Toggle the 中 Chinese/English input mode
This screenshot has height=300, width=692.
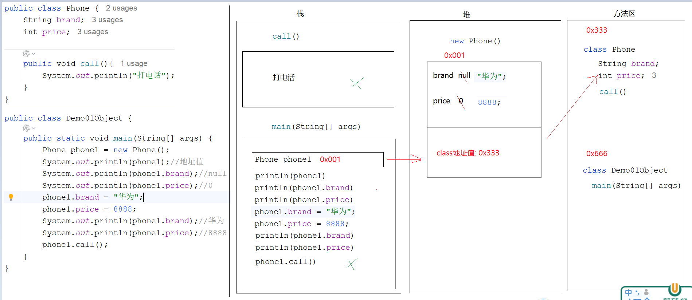(628, 292)
